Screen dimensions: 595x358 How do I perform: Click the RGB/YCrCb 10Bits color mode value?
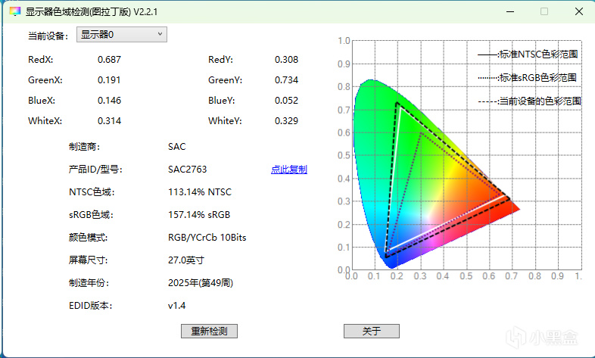207,238
